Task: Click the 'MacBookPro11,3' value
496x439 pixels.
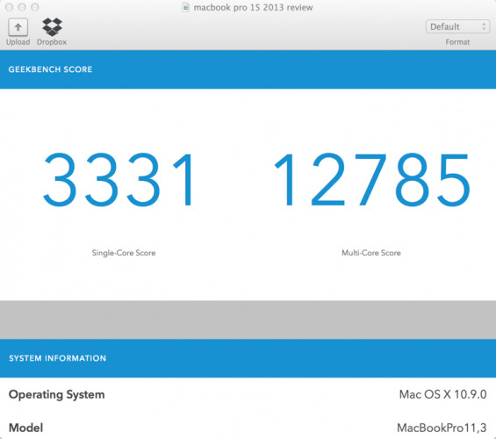Action: (442, 428)
